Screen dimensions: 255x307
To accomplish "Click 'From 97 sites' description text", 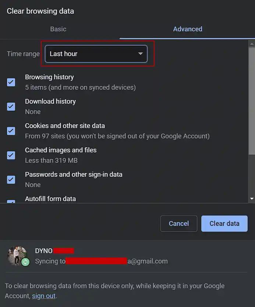I will coord(117,136).
